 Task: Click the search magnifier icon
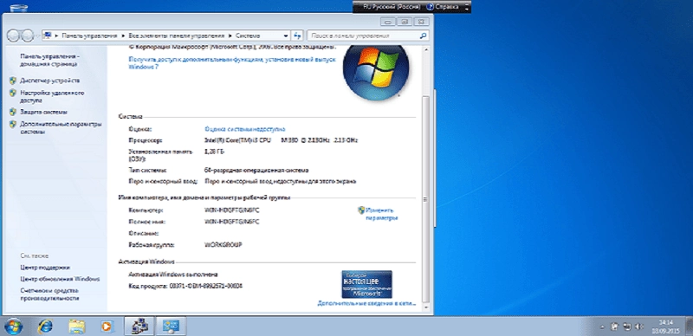pyautogui.click(x=423, y=36)
